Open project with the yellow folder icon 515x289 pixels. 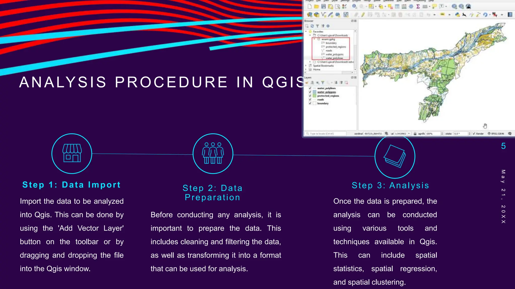(x=317, y=7)
